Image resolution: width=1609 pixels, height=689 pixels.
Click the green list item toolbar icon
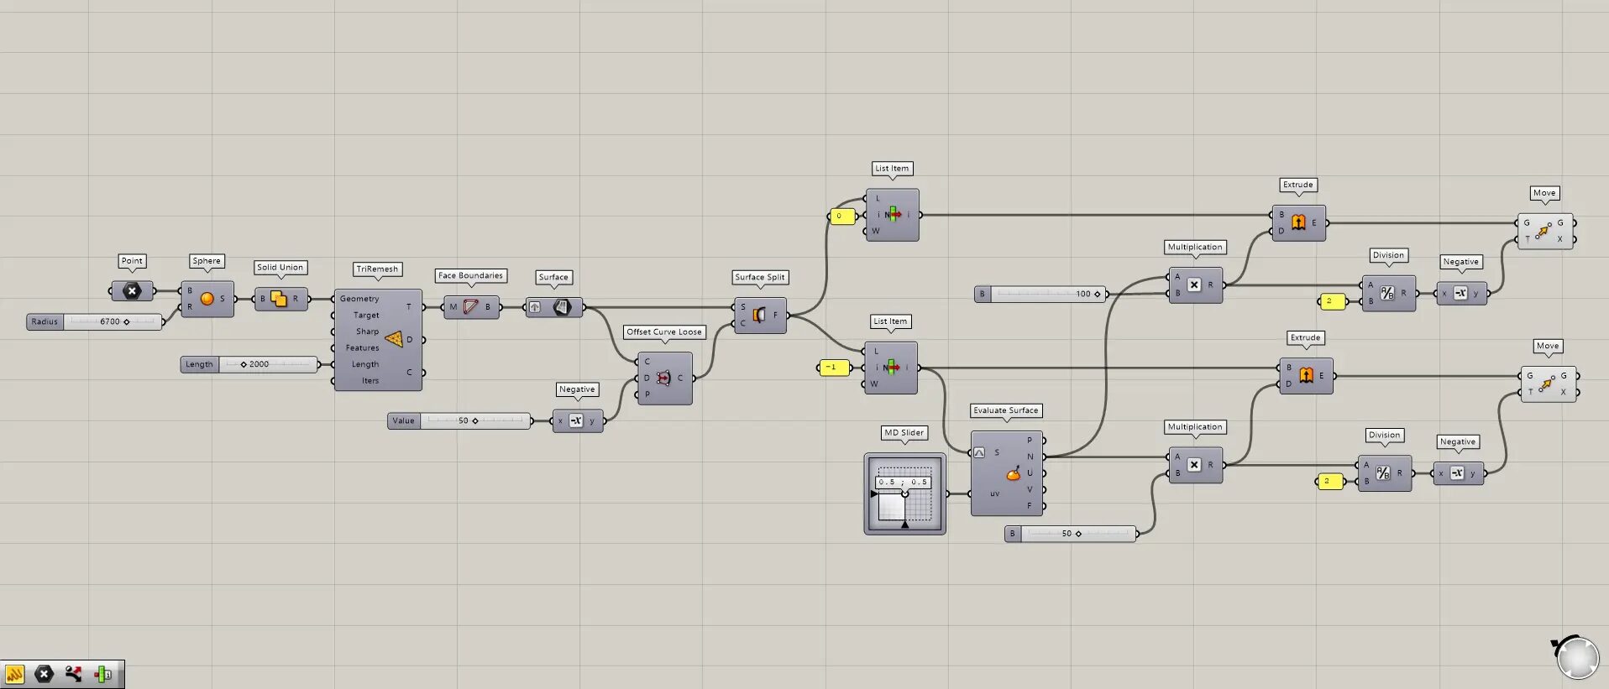(x=102, y=674)
